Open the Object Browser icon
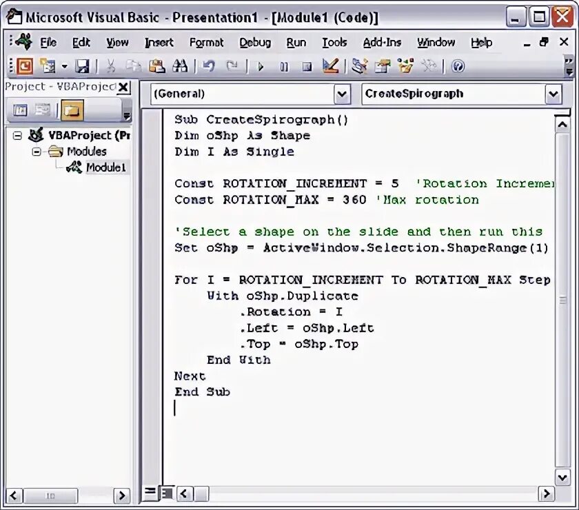This screenshot has width=579, height=510. pos(405,66)
